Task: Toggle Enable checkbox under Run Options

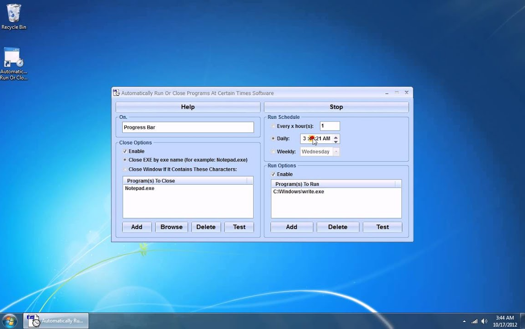Action: tap(273, 175)
